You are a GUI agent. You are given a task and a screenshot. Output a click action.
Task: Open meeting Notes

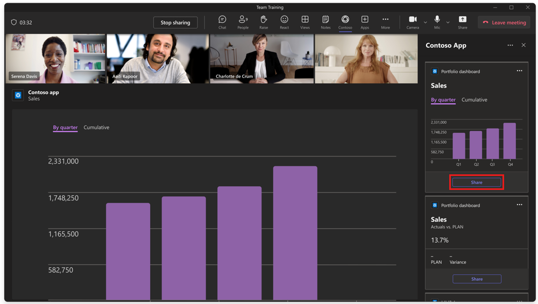point(325,22)
